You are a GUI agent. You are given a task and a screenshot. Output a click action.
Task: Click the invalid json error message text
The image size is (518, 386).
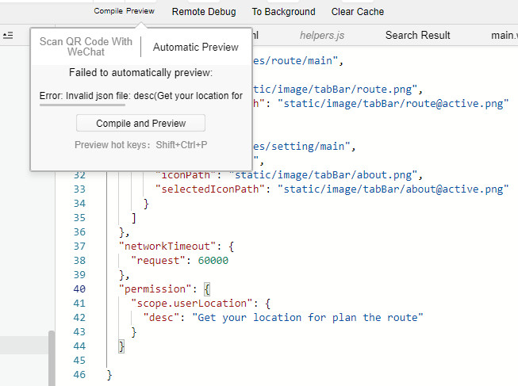click(x=141, y=96)
